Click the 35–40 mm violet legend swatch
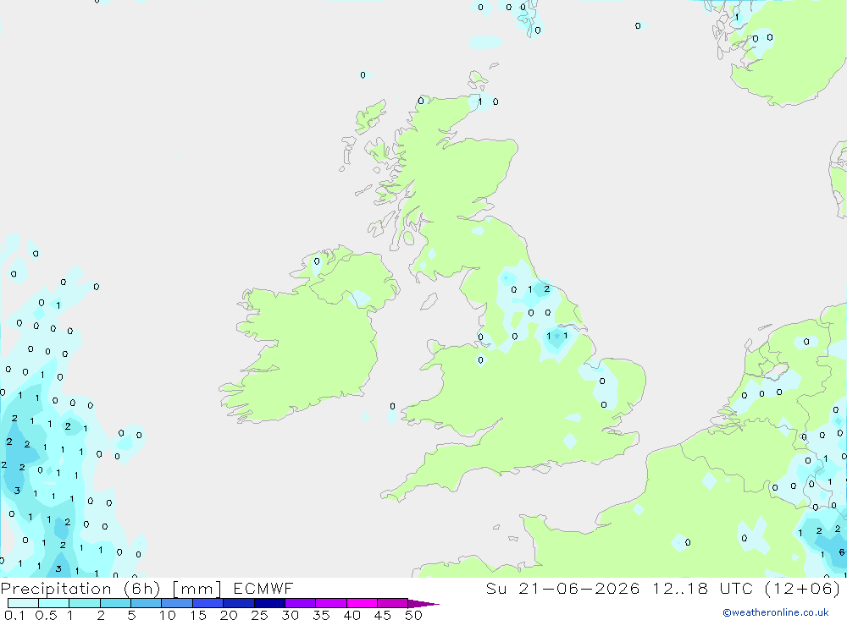Screen dimensions: 847x620 coord(330,603)
